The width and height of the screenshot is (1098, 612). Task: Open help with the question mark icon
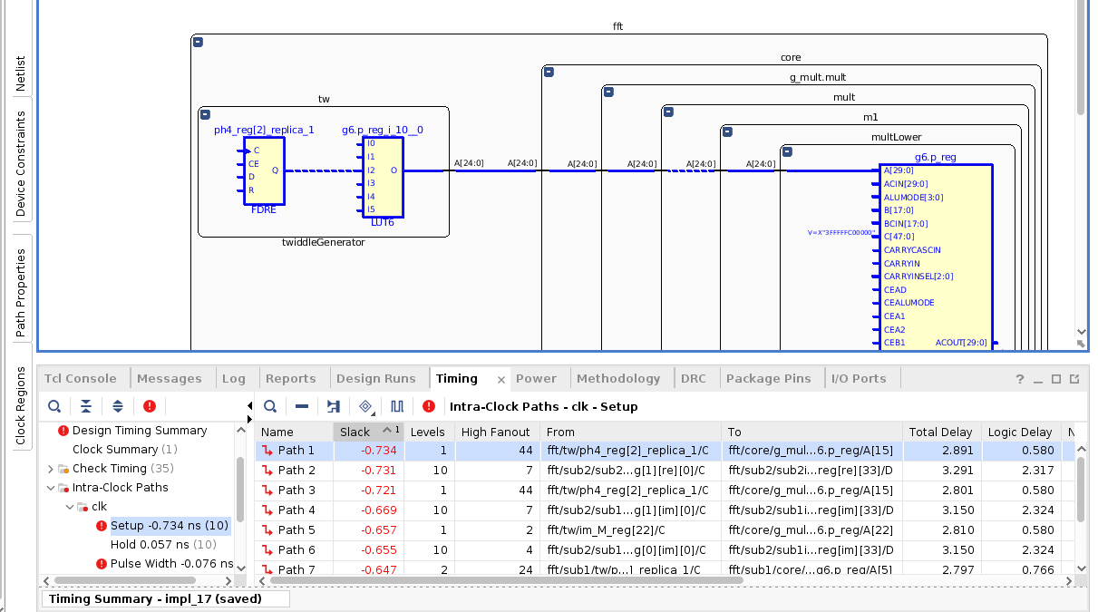click(x=1020, y=379)
